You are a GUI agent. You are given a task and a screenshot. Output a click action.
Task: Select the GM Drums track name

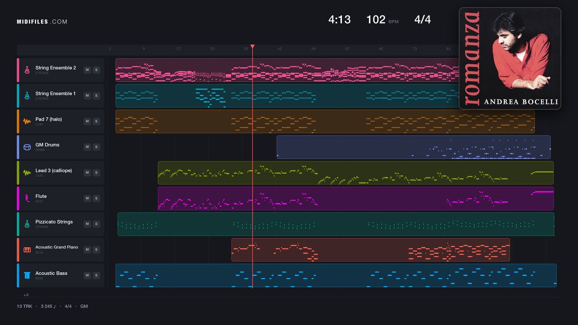tap(47, 145)
